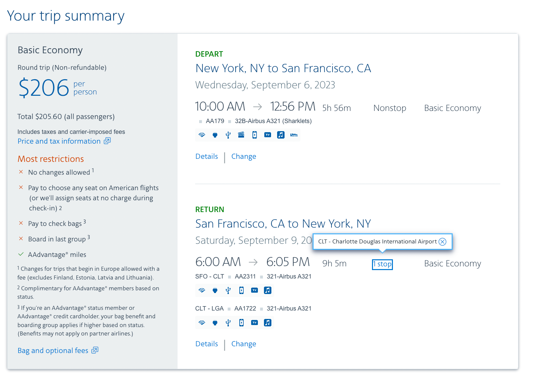Click power outlet icon under SFO - CLT
Viewport: 534px width, 381px height.
tap(215, 290)
